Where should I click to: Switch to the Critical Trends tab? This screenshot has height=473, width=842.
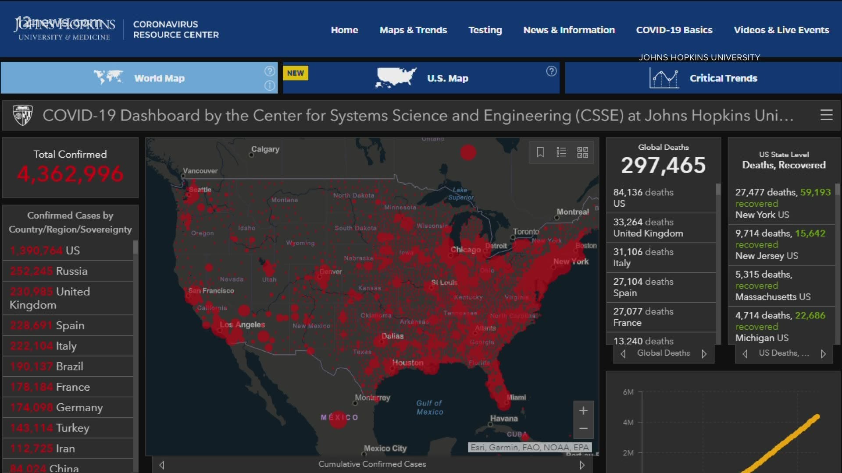[x=703, y=78]
